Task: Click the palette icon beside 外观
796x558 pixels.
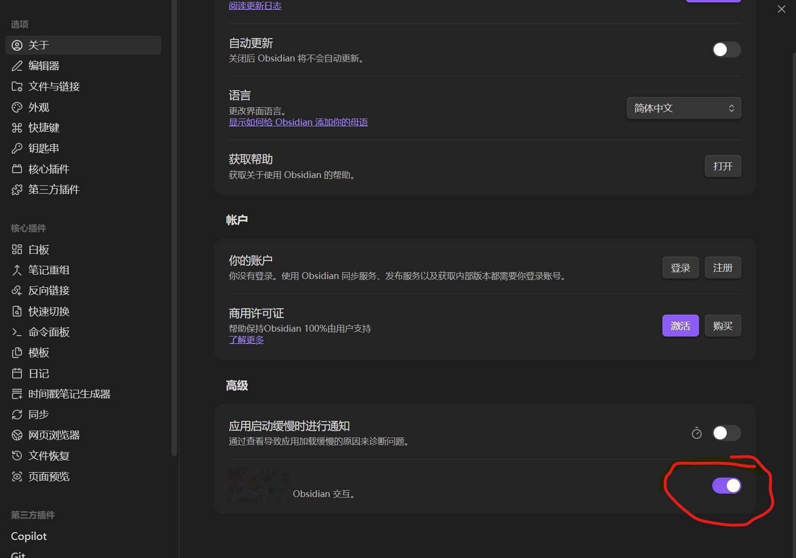Action: (x=17, y=107)
